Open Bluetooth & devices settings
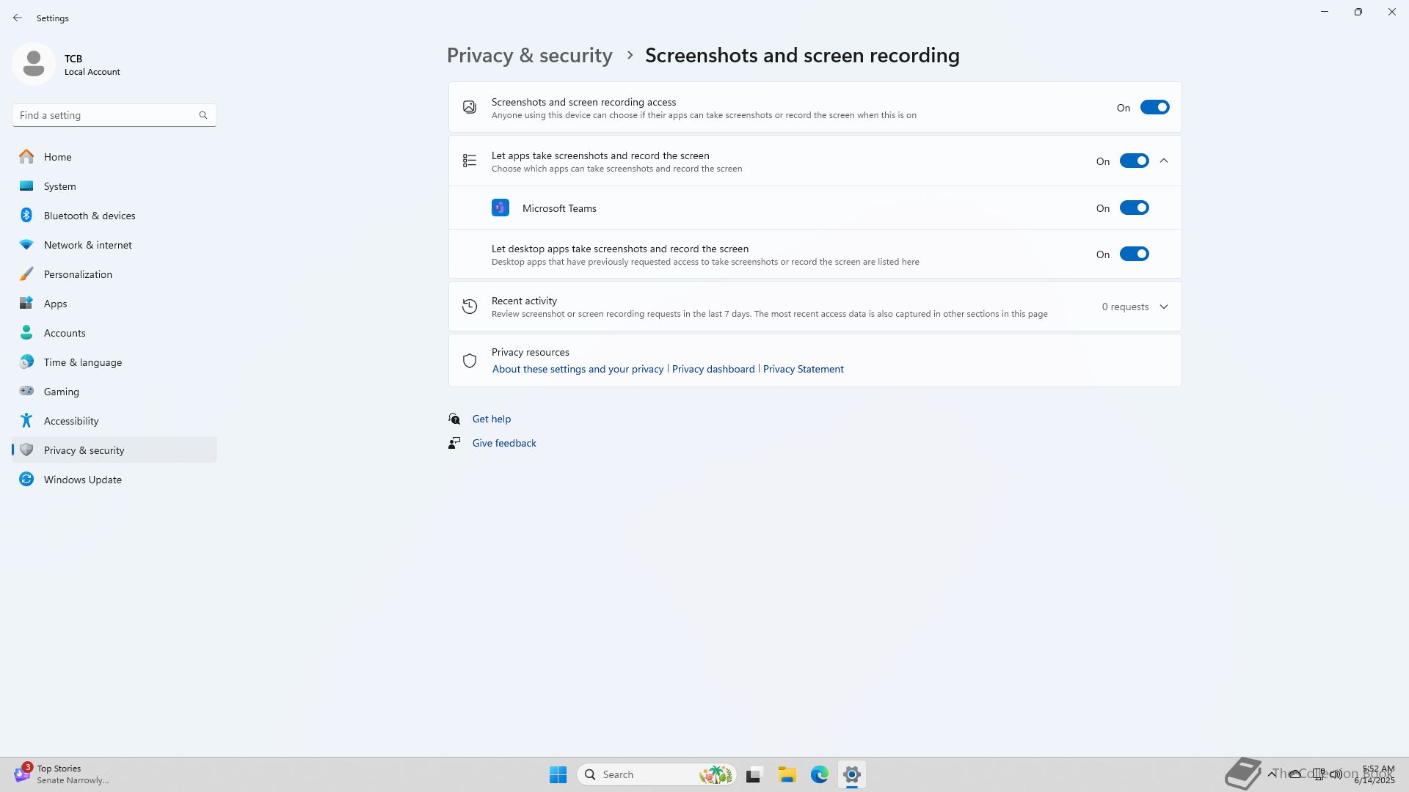 89,216
